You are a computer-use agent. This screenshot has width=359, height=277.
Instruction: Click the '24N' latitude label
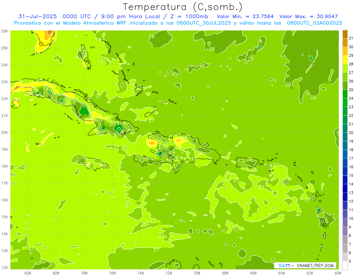[4, 65]
